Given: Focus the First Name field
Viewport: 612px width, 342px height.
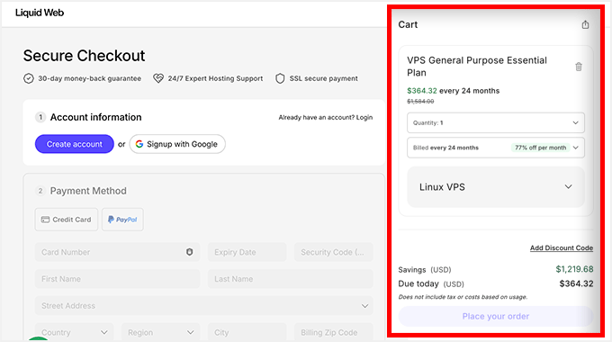Looking at the screenshot, I should click(x=117, y=279).
